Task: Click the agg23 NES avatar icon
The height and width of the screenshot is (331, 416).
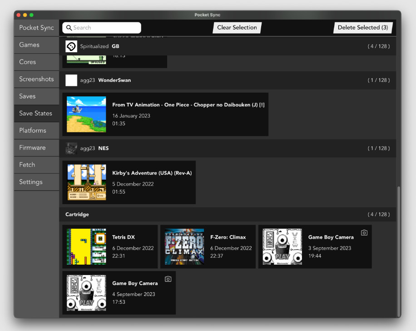Action: pyautogui.click(x=71, y=148)
